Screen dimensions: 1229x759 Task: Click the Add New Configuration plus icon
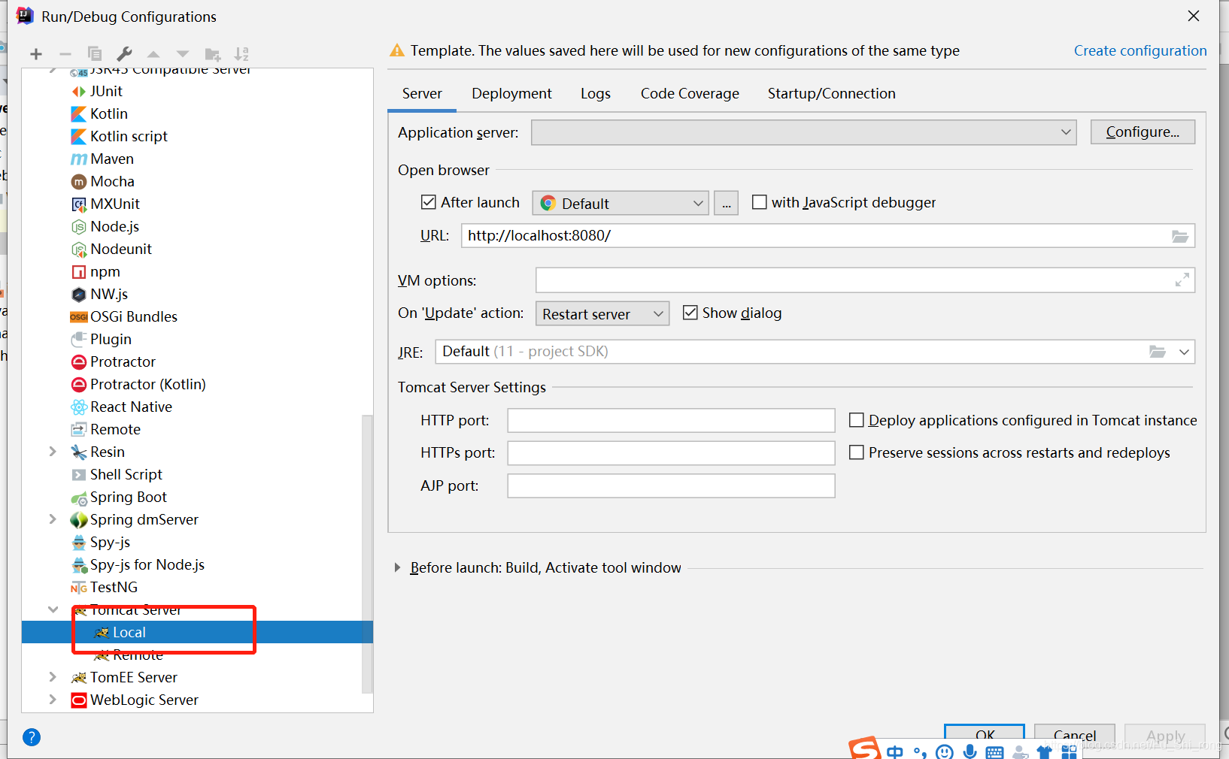(36, 54)
